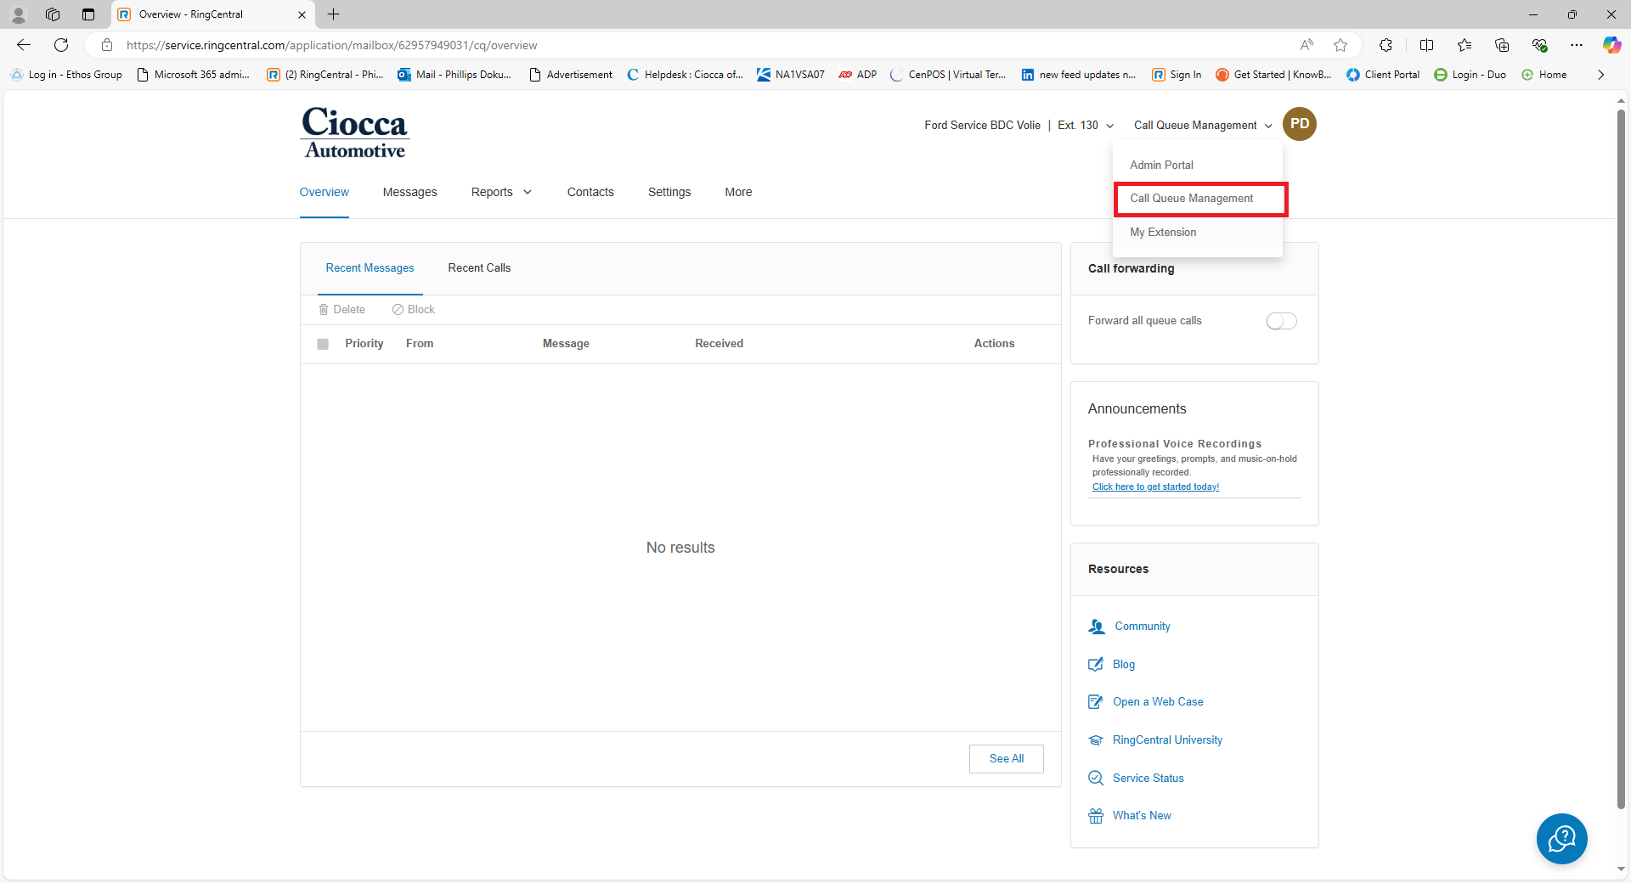The image size is (1631, 883).
Task: Open the Login - Duo bookmark
Action: (1470, 75)
